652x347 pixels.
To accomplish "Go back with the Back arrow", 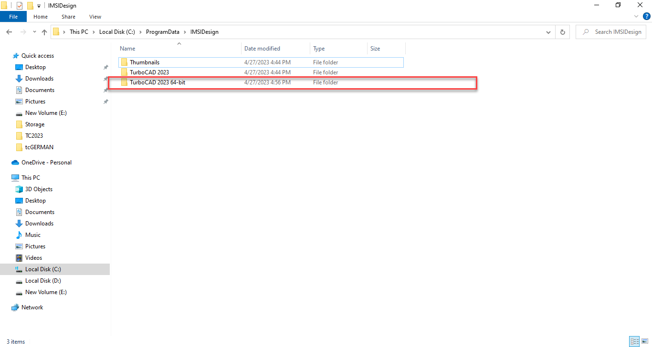I will click(9, 32).
